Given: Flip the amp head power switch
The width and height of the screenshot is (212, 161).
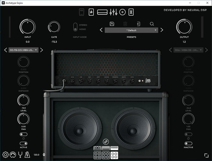Looking at the screenshot, I should 139,81.
